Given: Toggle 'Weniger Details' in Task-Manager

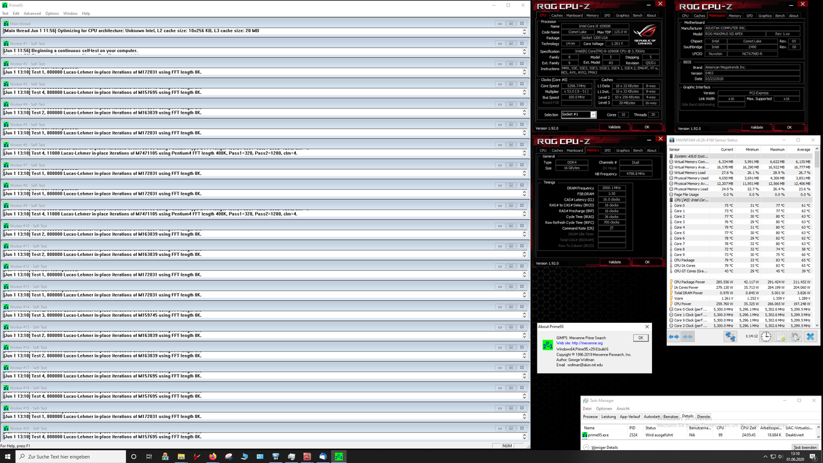Looking at the screenshot, I should [x=604, y=448].
